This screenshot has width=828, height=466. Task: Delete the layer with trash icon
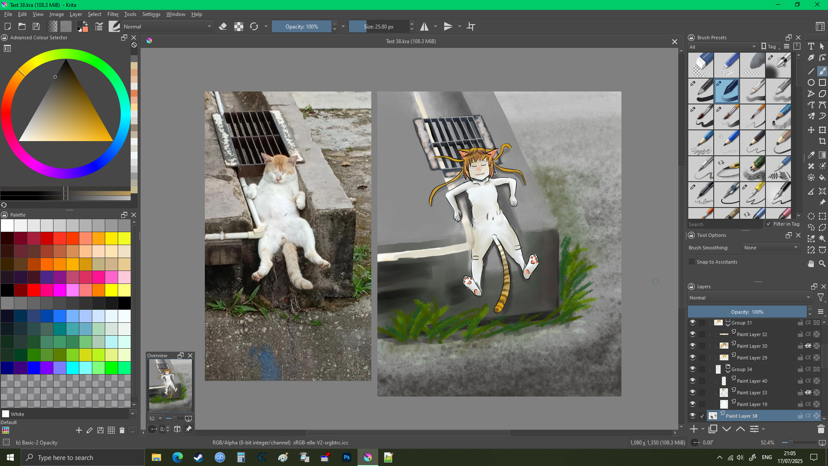click(x=821, y=429)
